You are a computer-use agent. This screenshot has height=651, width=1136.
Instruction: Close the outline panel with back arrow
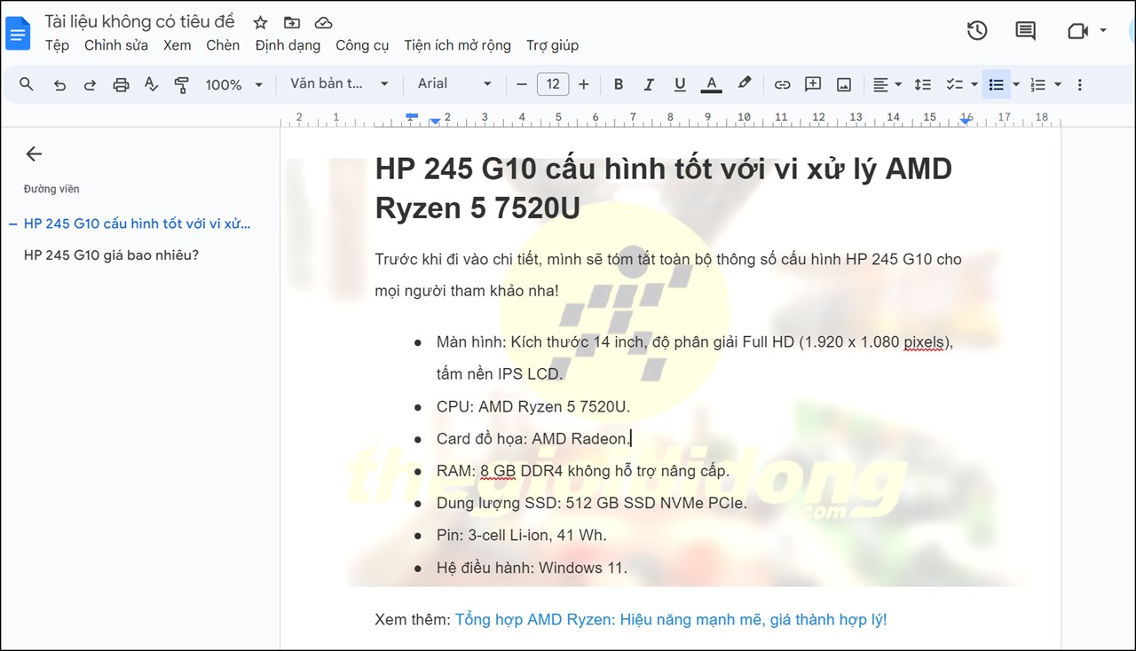34,154
